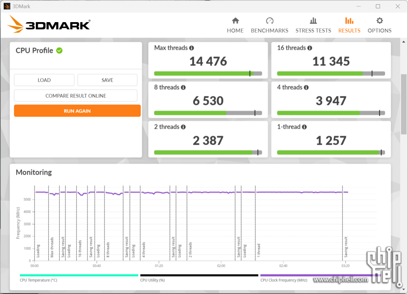
Task: Click the LOAD button
Action: (x=44, y=80)
